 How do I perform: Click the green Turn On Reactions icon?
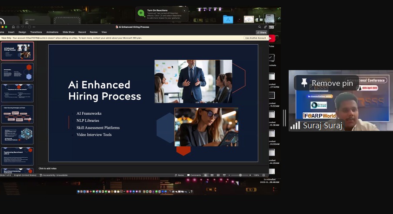pyautogui.click(x=141, y=13)
